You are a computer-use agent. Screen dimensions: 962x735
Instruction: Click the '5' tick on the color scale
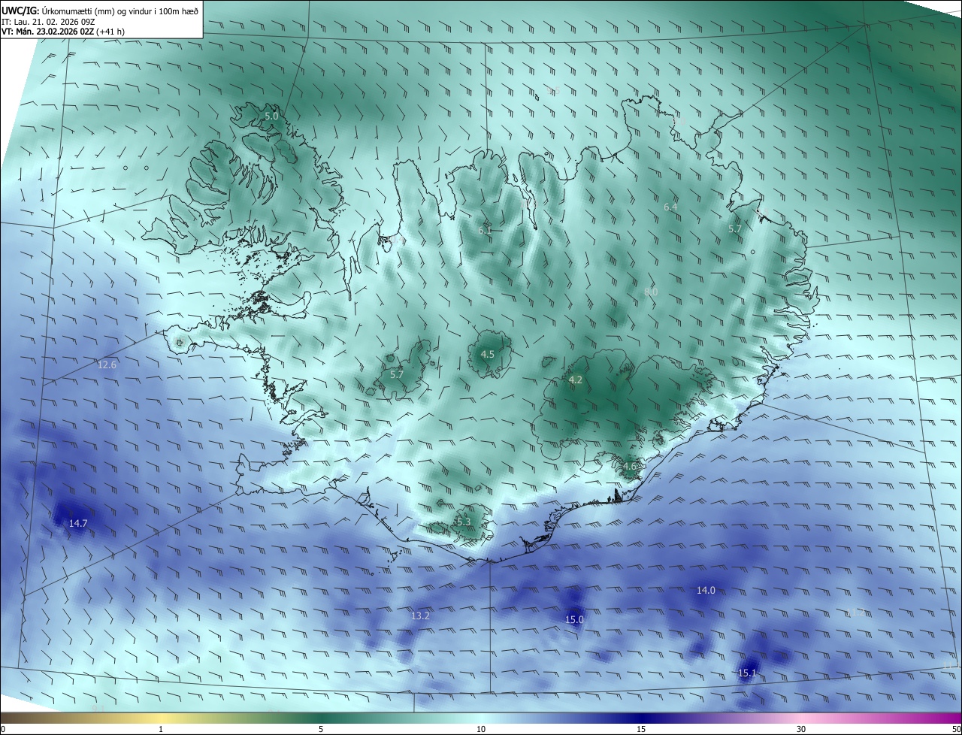[x=321, y=729]
